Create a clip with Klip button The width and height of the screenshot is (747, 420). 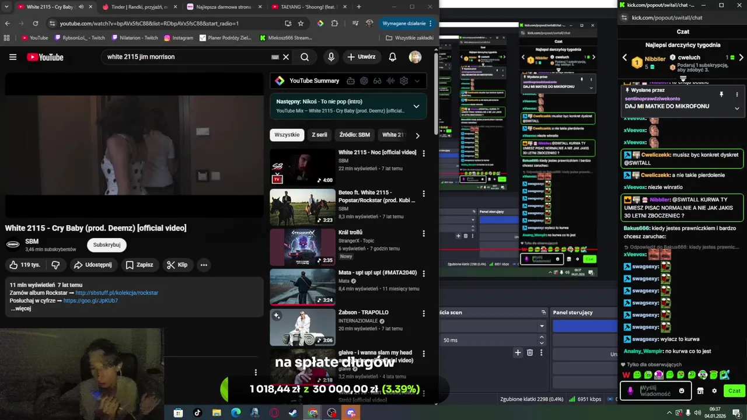pyautogui.click(x=177, y=265)
